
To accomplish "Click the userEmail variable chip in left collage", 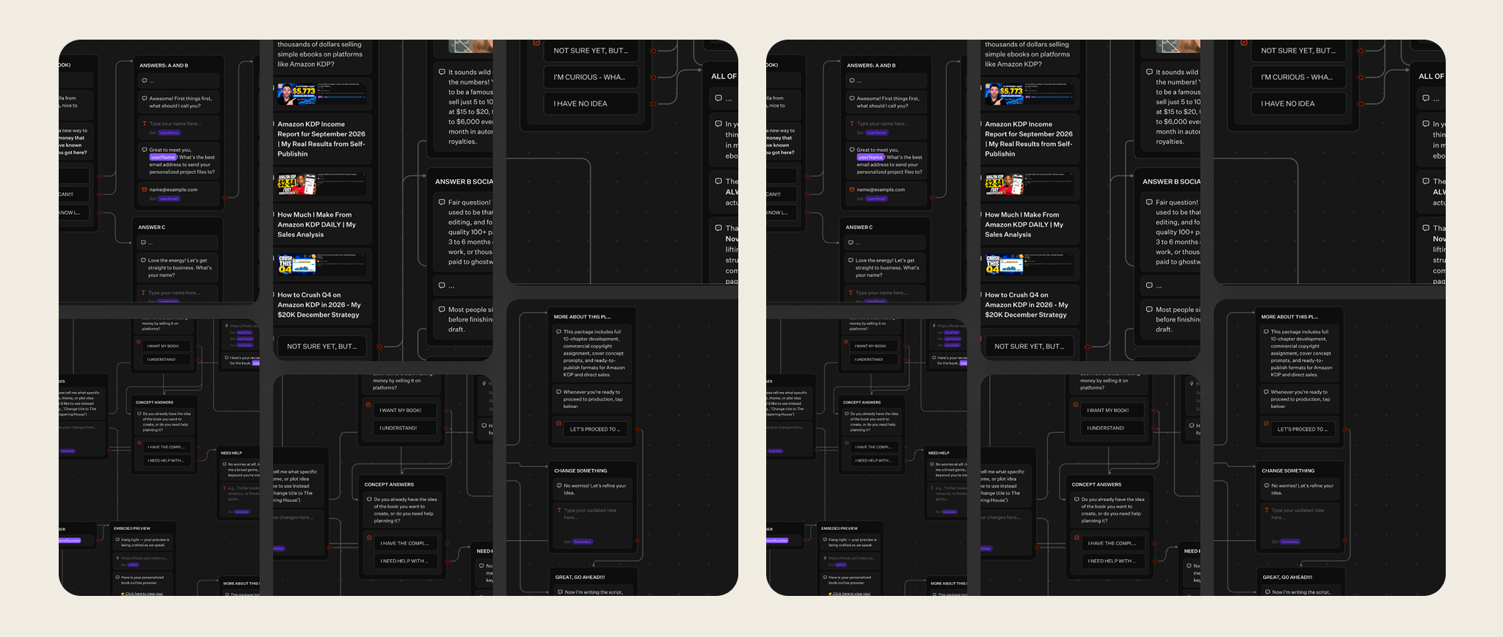I will (169, 198).
